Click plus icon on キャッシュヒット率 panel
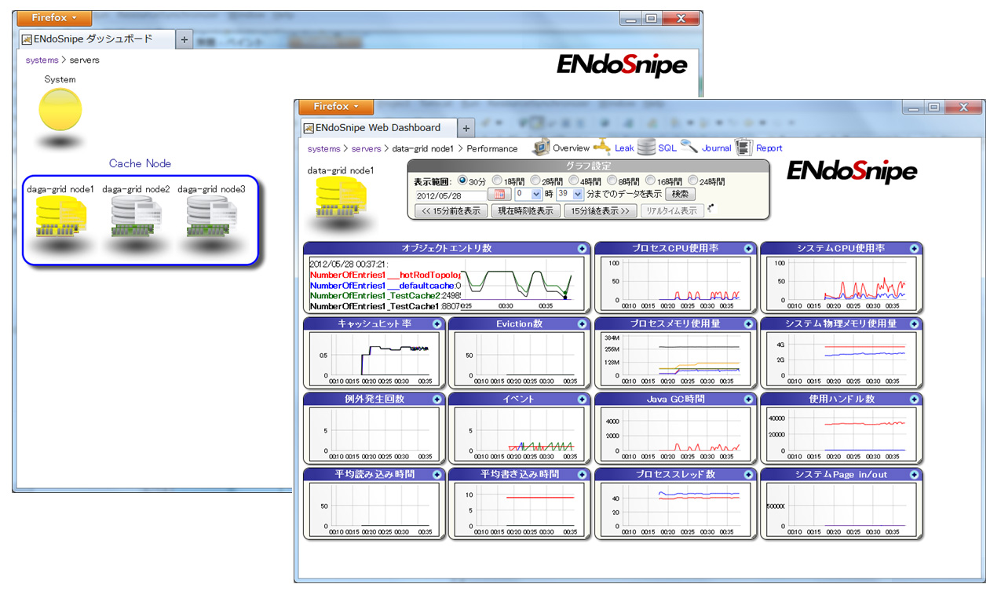This screenshot has height=595, width=1001. click(x=437, y=323)
